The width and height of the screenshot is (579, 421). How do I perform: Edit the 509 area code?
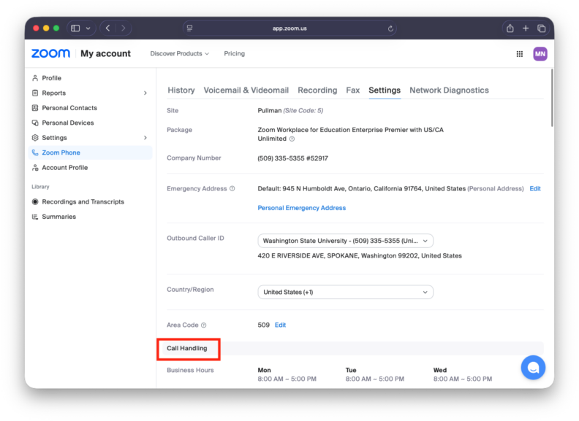[280, 325]
